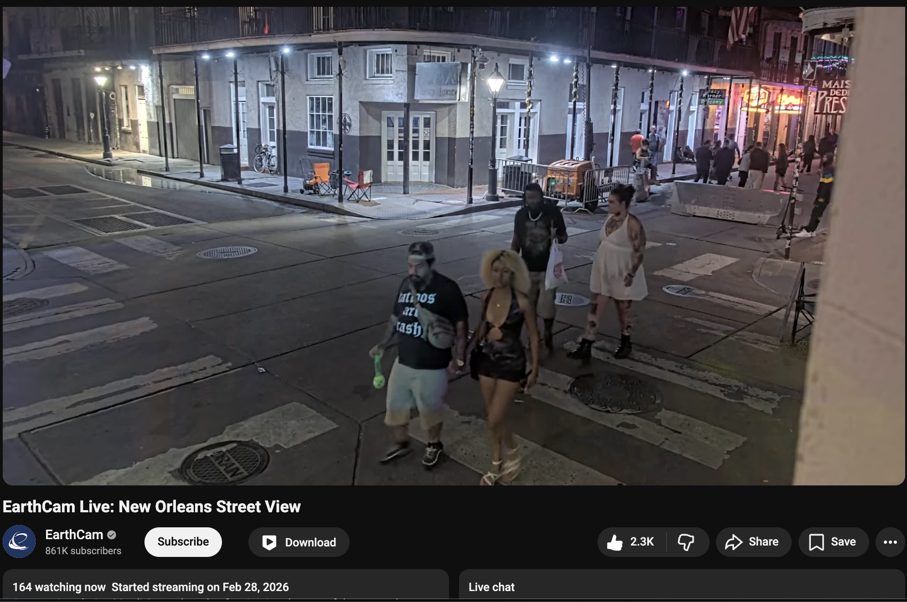Click the Download play-arrow icon

click(x=269, y=542)
